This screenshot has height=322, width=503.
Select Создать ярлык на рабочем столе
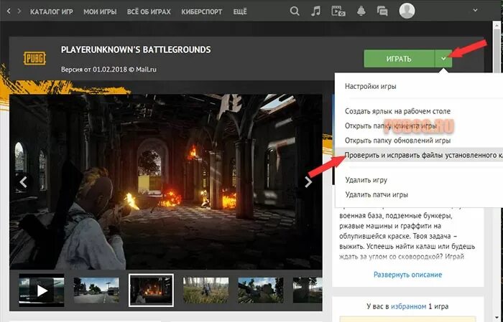click(397, 111)
